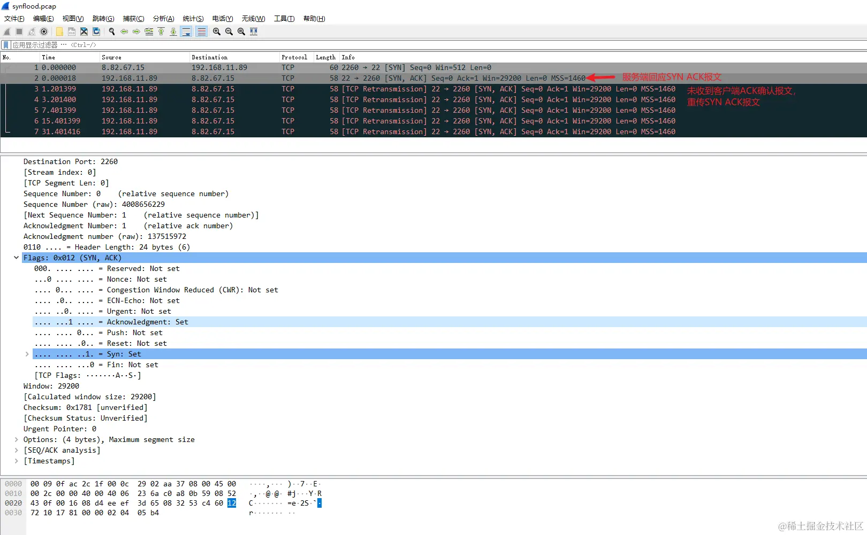This screenshot has width=867, height=535.
Task: Open display filter bookmark icon
Action: tap(6, 45)
